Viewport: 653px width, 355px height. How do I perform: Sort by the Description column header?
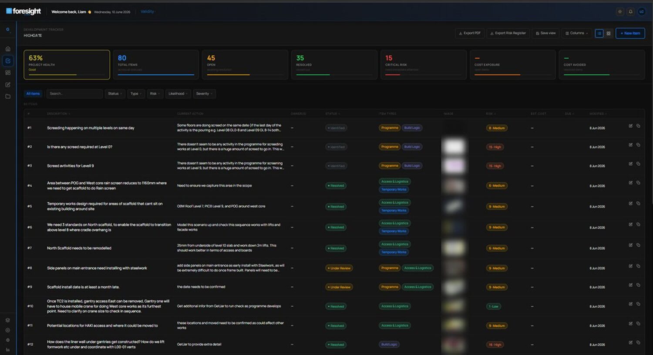pyautogui.click(x=58, y=114)
